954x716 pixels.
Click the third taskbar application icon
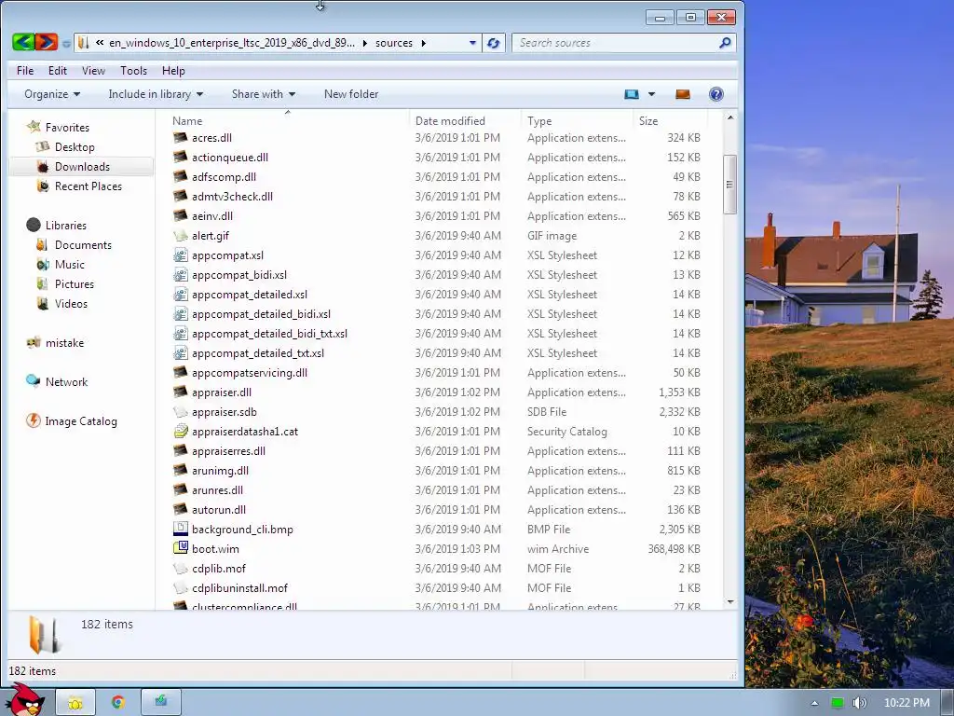pyautogui.click(x=160, y=702)
